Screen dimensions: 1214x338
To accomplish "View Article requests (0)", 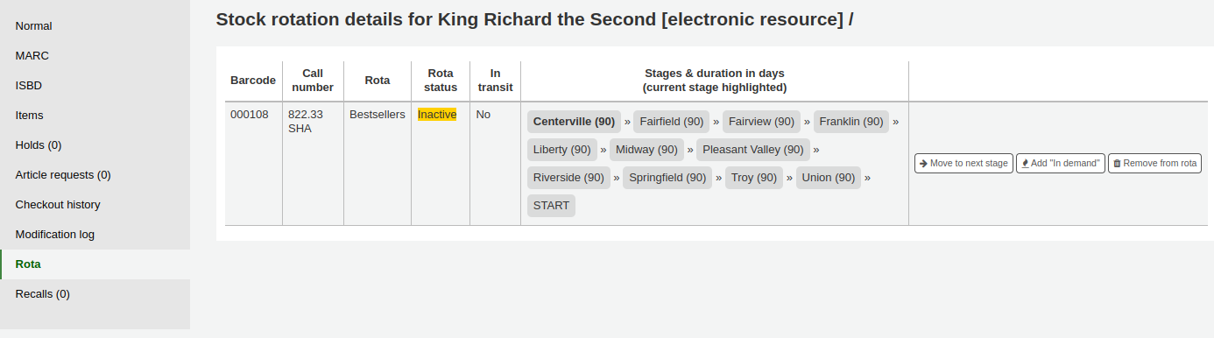I will pos(95,175).
